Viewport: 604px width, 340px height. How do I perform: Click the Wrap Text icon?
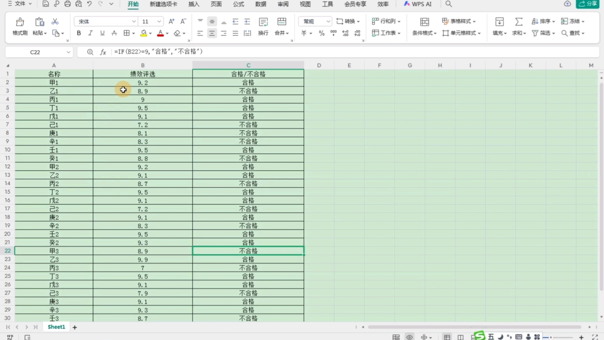[263, 22]
